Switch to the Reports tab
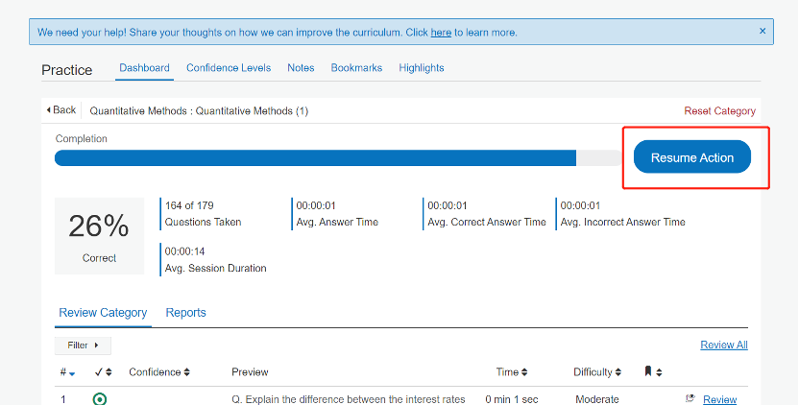 [x=185, y=313]
